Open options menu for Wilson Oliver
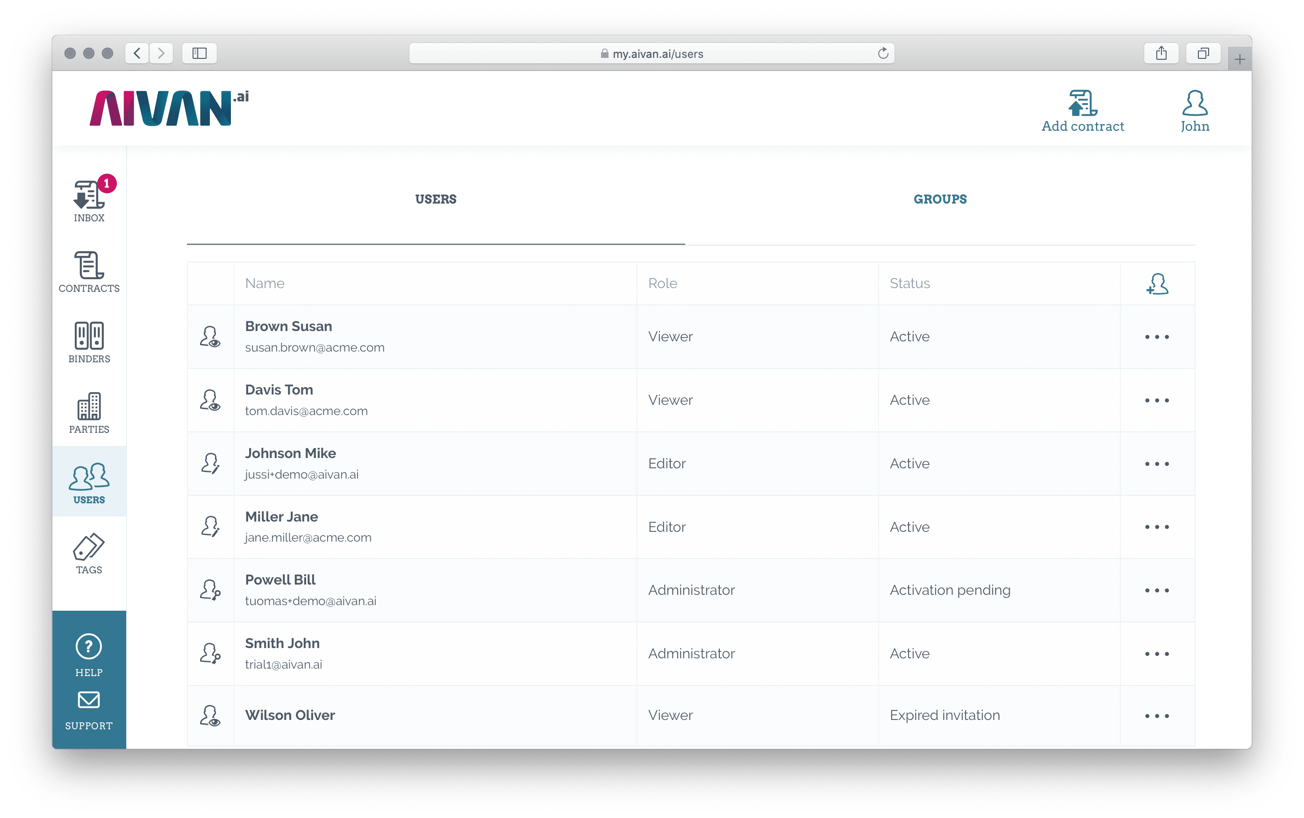 coord(1157,715)
